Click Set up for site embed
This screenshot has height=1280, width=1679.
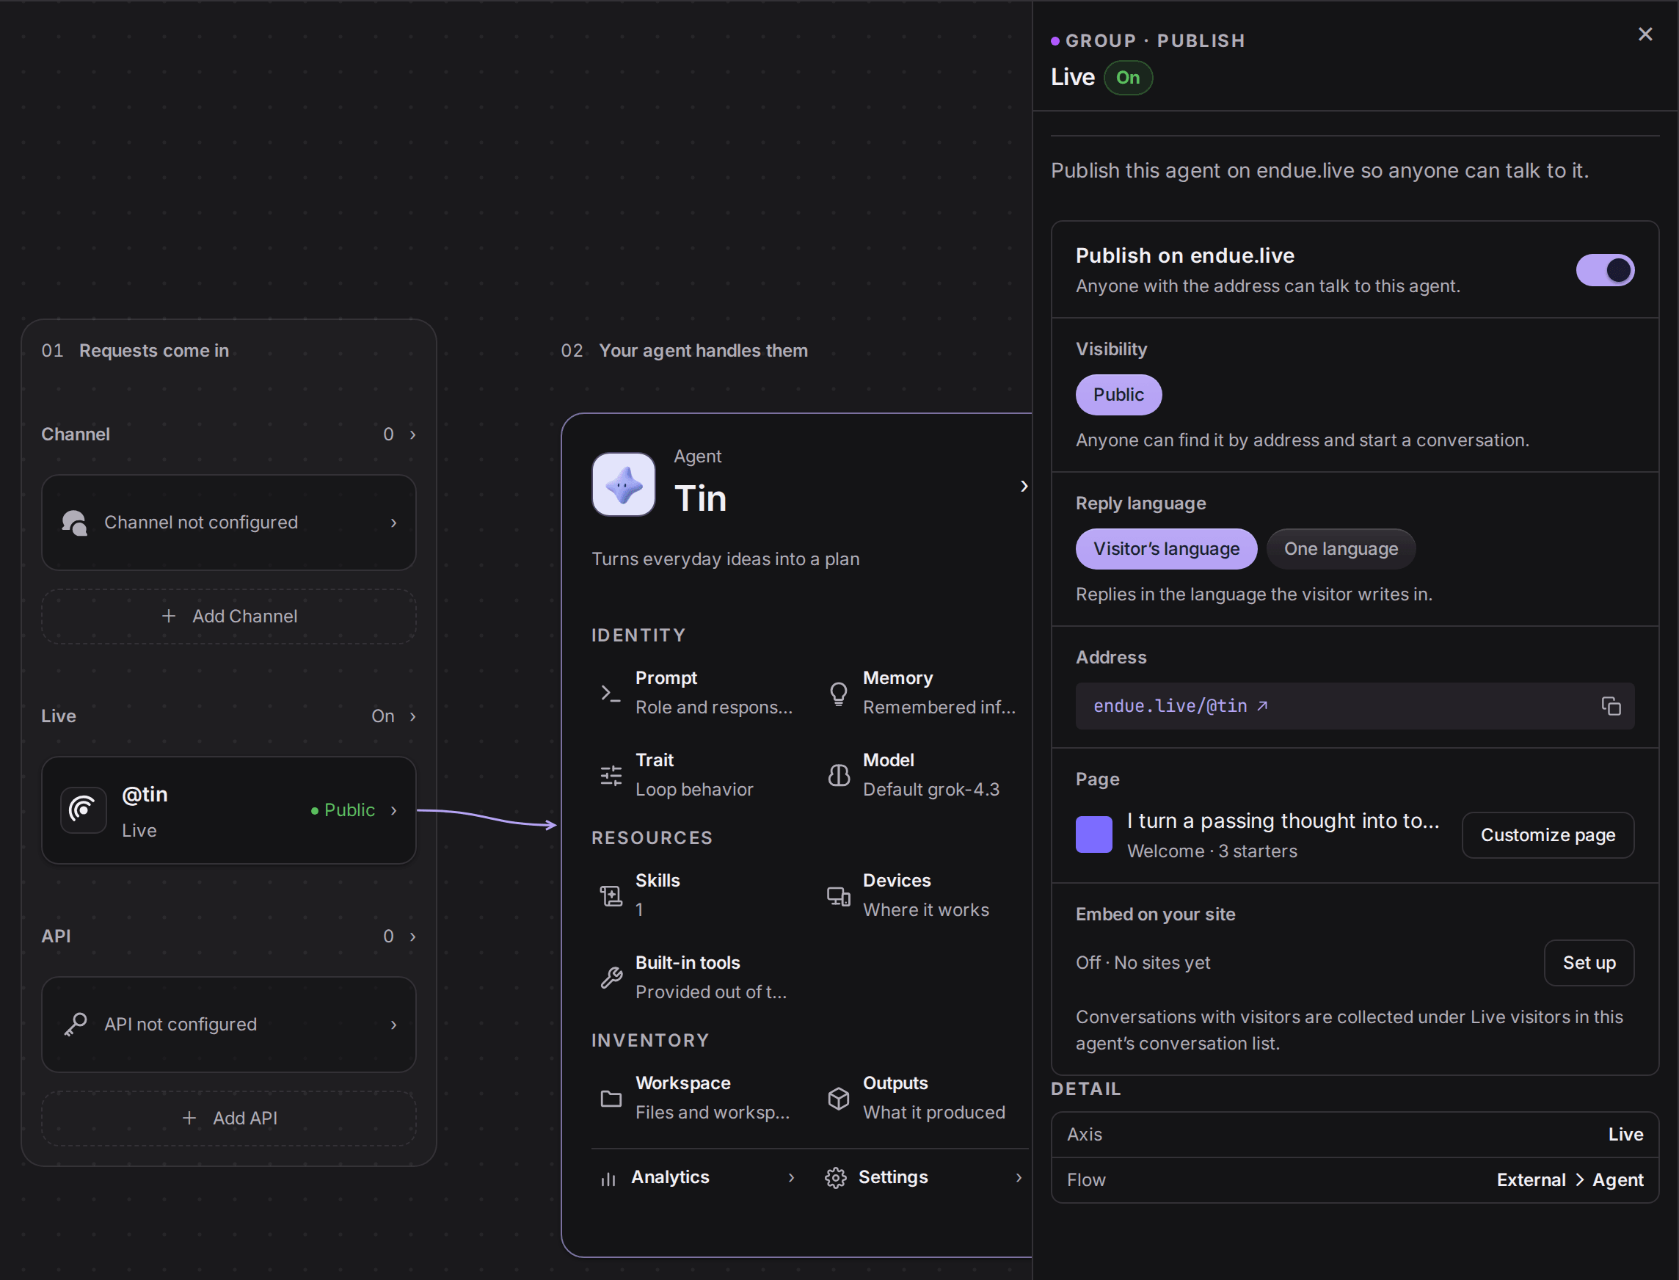click(1588, 963)
